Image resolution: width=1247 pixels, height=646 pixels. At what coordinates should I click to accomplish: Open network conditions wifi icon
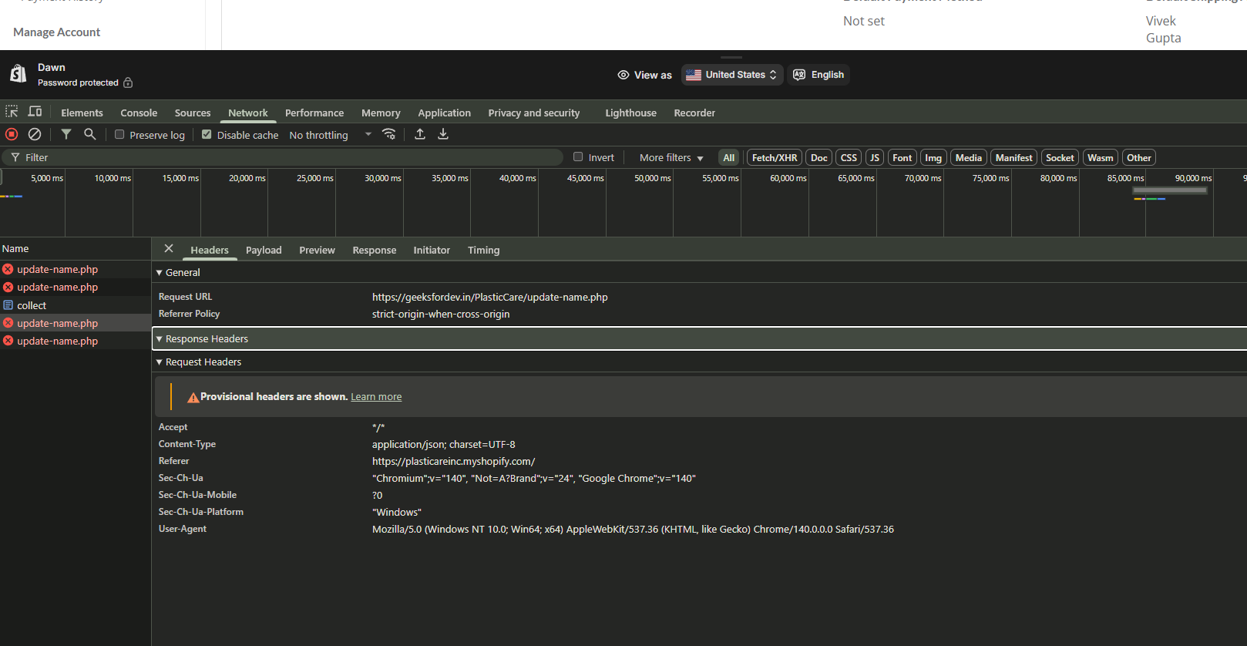[389, 134]
